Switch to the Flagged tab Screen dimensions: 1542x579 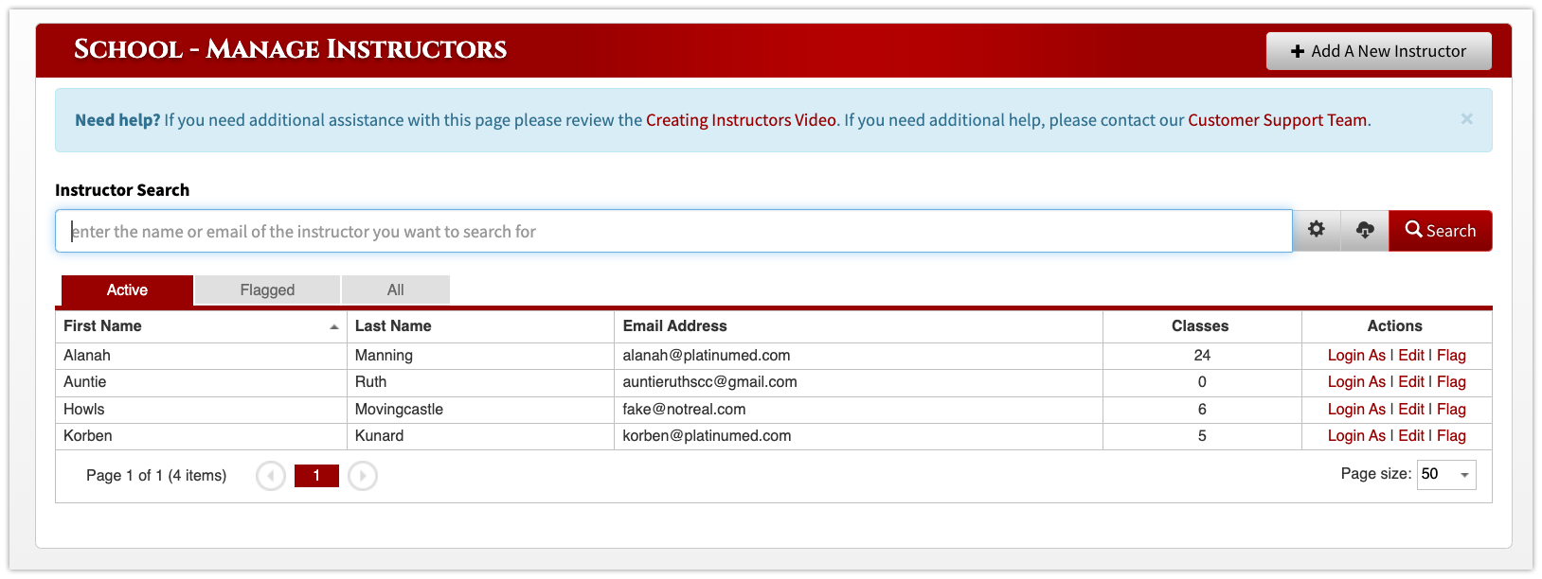pyautogui.click(x=267, y=290)
